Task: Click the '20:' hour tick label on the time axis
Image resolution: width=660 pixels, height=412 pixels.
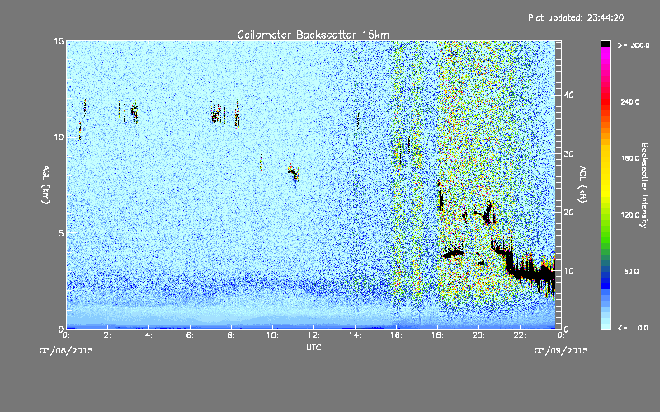Action: pos(479,335)
